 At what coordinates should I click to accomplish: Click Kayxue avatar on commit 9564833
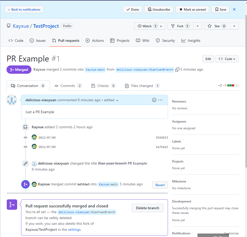[34, 137]
